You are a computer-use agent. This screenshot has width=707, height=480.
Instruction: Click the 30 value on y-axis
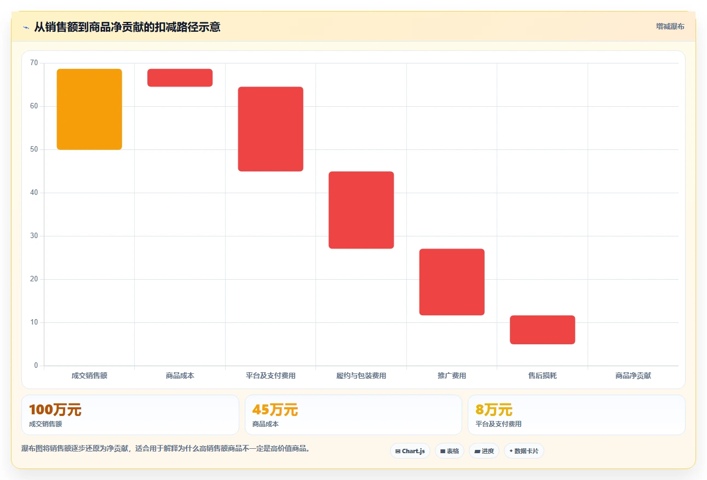tap(34, 236)
